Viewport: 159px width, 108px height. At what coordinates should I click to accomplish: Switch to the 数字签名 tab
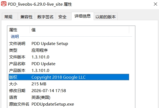(45, 17)
